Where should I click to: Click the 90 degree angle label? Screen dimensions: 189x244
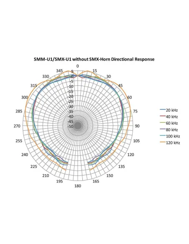[x=137, y=126]
